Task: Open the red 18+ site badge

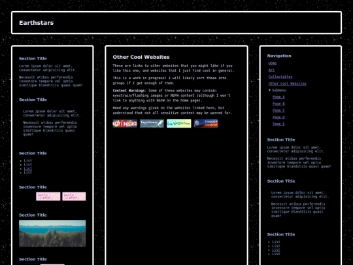Action: point(125,124)
